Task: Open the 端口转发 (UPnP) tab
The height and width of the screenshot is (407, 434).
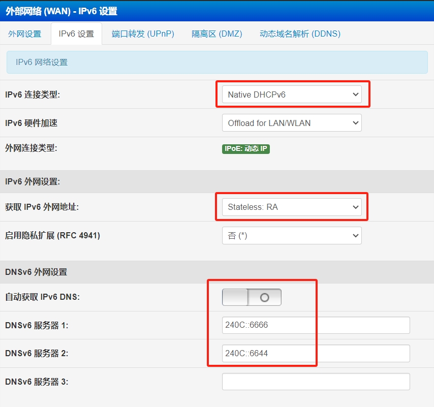Action: (143, 34)
